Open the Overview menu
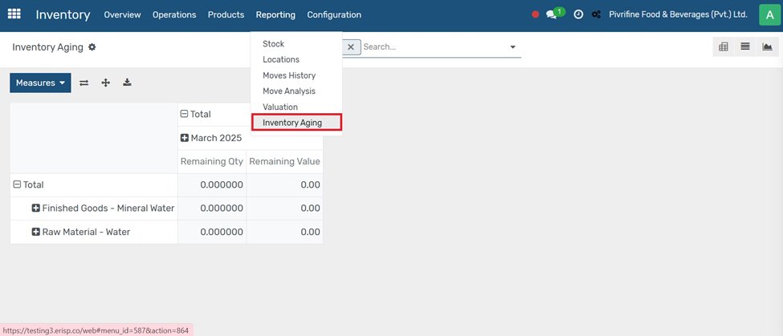The image size is (783, 336). pyautogui.click(x=122, y=15)
